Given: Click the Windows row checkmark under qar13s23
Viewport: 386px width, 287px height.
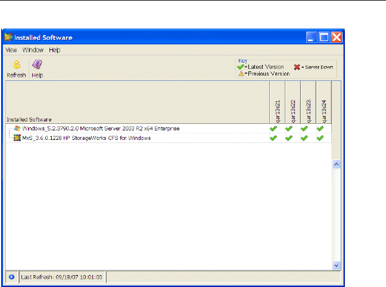Looking at the screenshot, I should pos(304,129).
